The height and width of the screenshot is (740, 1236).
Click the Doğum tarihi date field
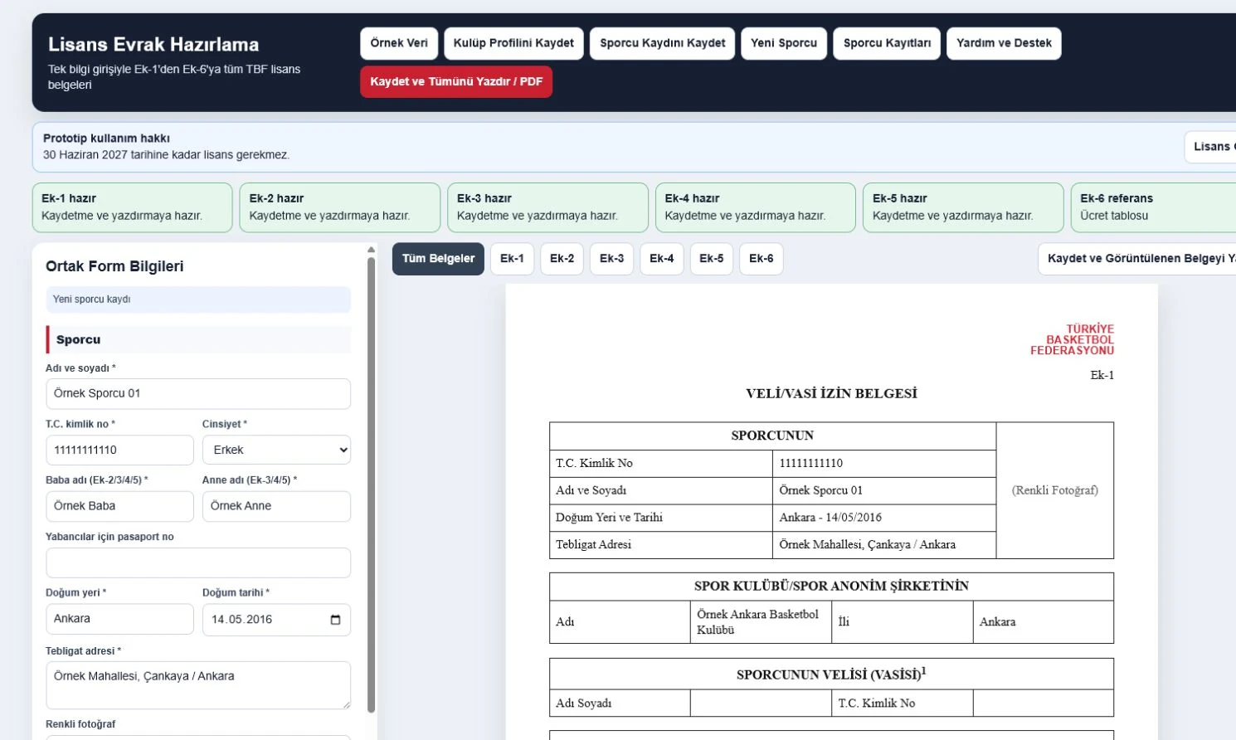click(276, 620)
